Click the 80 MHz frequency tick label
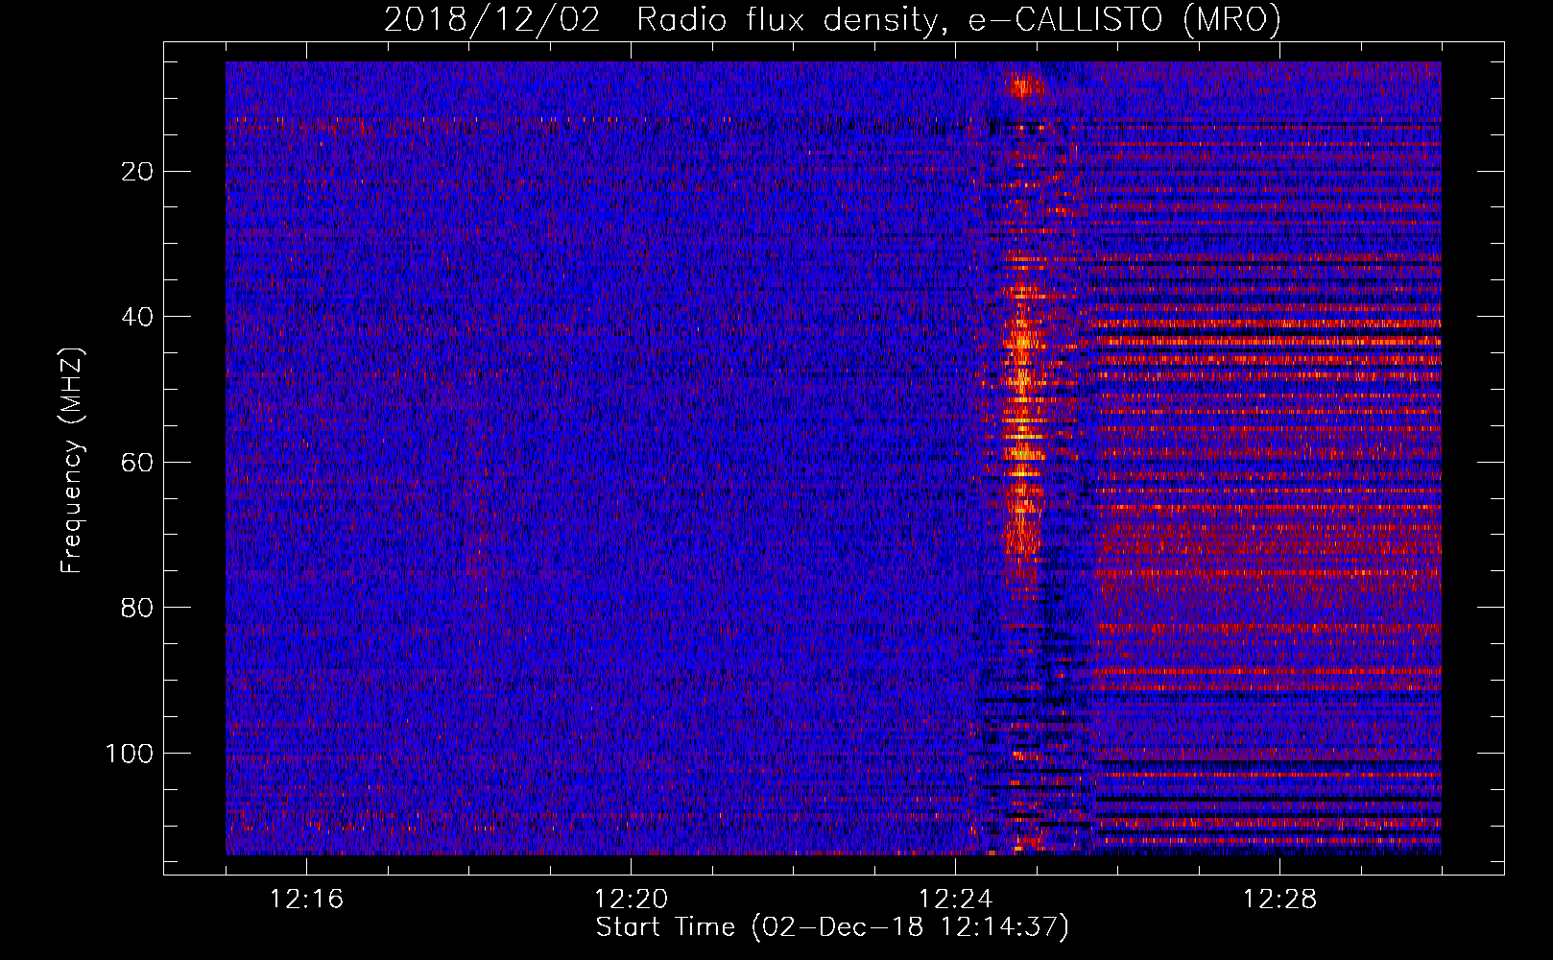The height and width of the screenshot is (960, 1553). tap(138, 608)
